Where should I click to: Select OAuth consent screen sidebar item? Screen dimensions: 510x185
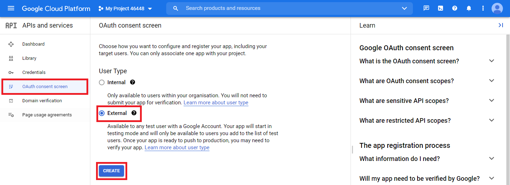[45, 87]
